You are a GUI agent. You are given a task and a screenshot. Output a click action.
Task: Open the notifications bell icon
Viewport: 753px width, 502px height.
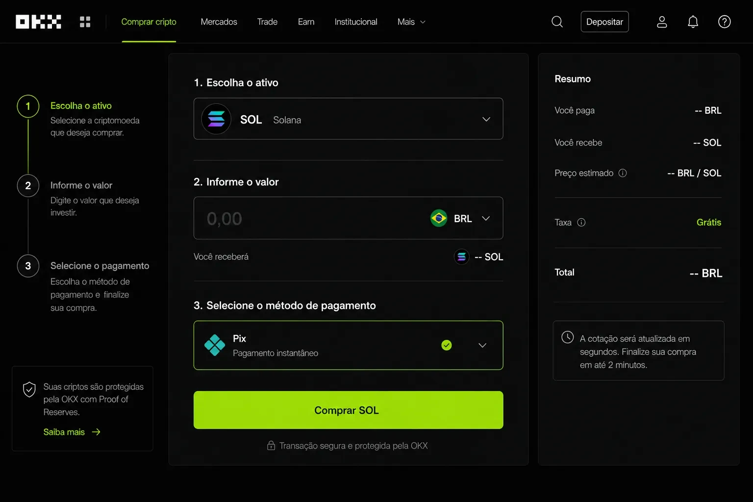pyautogui.click(x=693, y=22)
